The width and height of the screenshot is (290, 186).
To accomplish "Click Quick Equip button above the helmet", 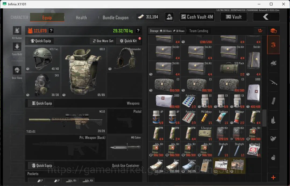I will 41,41.
